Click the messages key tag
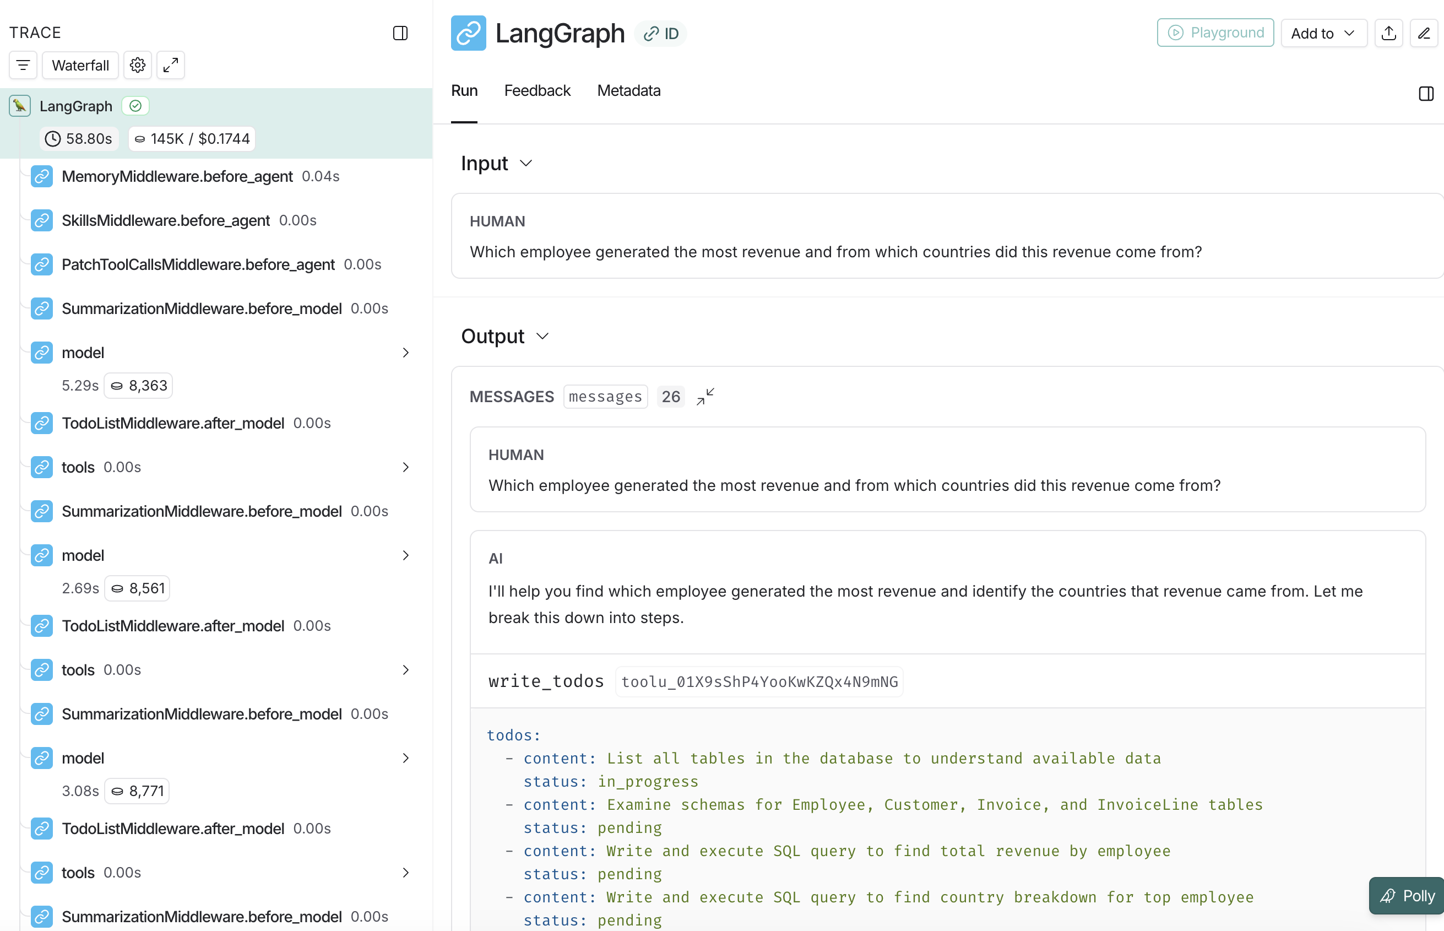1444x931 pixels. tap(605, 397)
